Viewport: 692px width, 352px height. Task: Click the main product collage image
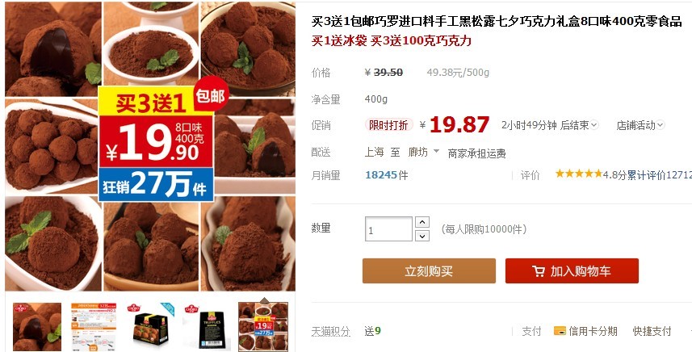click(x=150, y=146)
